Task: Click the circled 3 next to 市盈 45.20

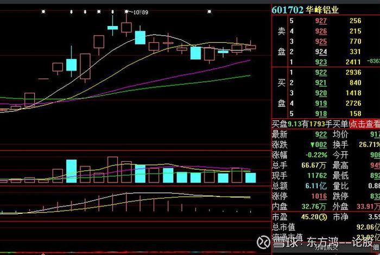Action: click(322, 216)
